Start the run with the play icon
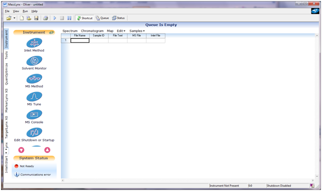 click(55, 18)
